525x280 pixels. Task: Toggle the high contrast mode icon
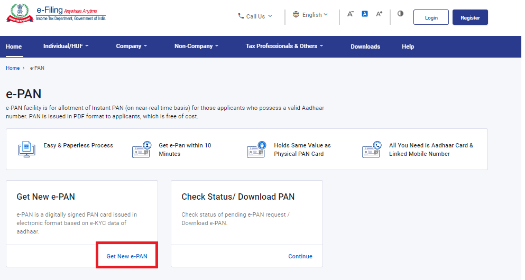pos(400,14)
